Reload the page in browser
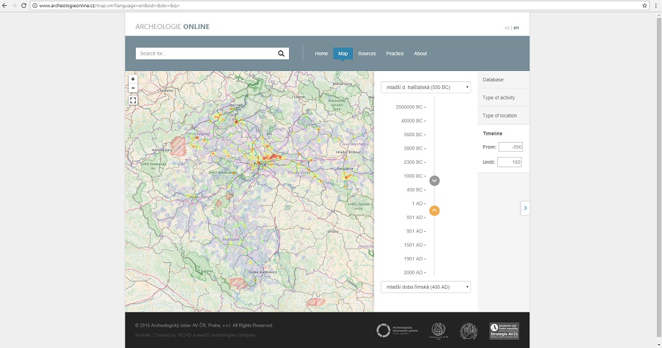Image resolution: width=662 pixels, height=348 pixels. pyautogui.click(x=24, y=5)
